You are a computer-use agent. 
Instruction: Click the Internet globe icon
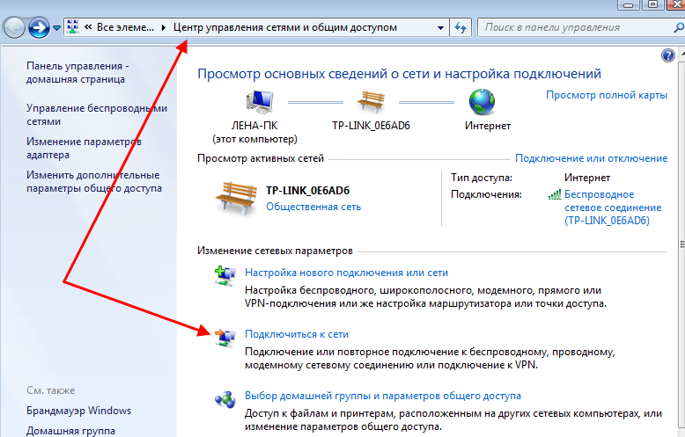click(x=482, y=102)
